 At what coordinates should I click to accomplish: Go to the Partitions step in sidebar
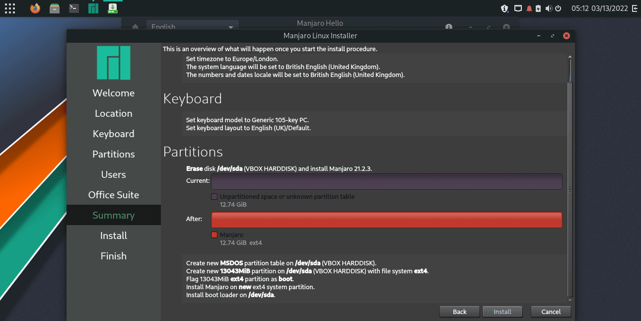(x=114, y=154)
